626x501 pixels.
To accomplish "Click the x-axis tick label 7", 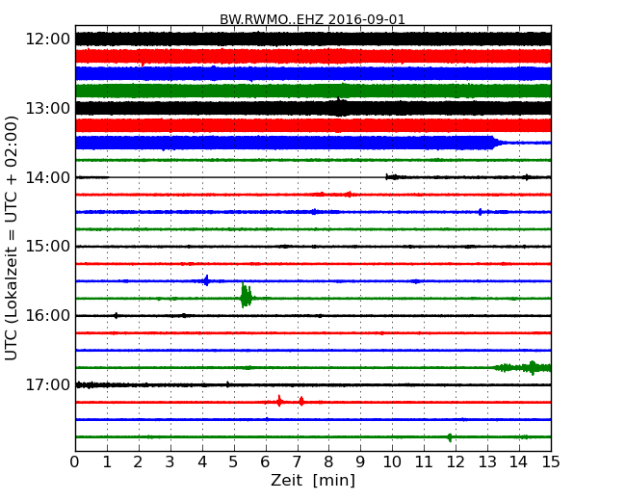I will 297,462.
